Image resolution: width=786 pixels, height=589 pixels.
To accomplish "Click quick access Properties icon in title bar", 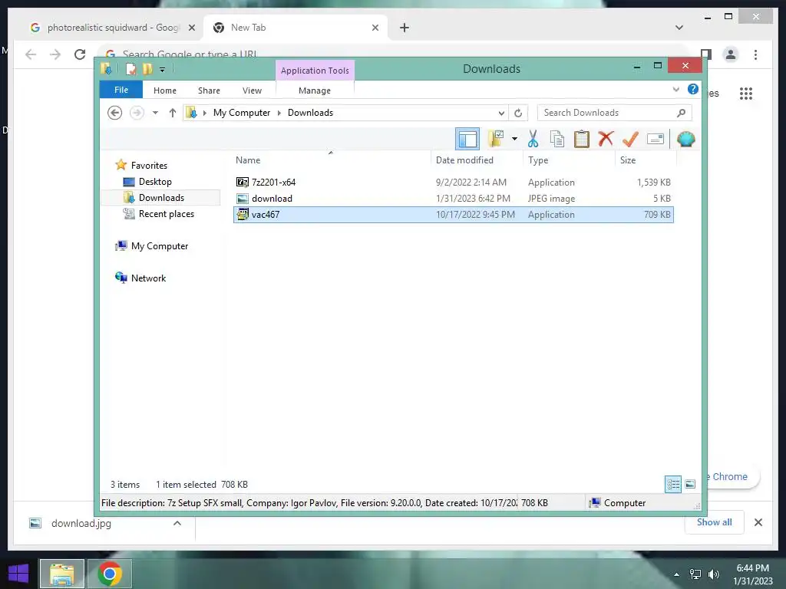I will [x=130, y=69].
